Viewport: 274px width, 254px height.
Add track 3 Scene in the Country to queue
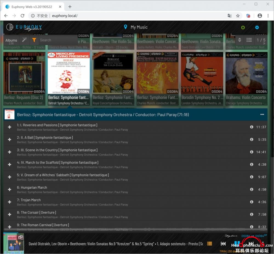(x=10, y=152)
